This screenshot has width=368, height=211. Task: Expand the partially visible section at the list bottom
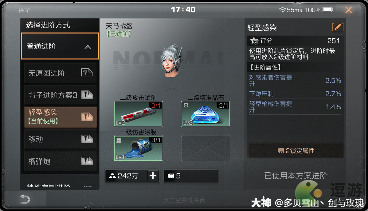point(60,186)
